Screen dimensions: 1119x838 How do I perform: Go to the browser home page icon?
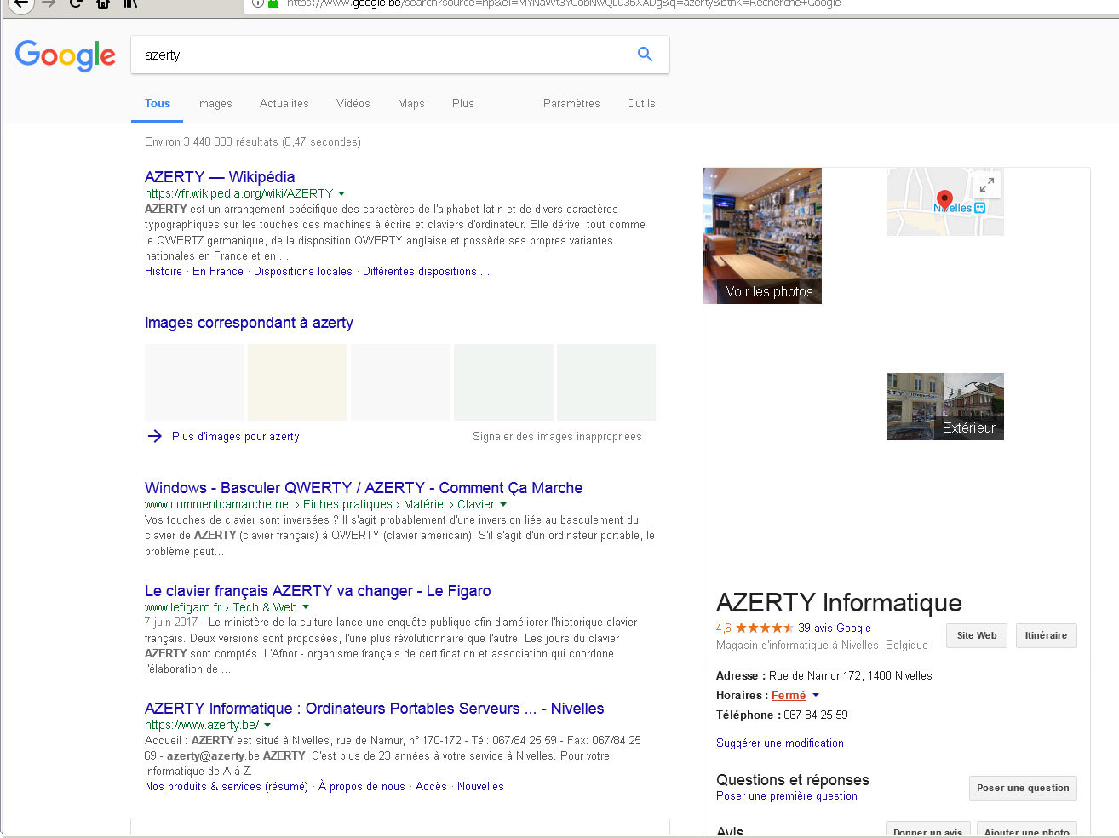(x=103, y=3)
